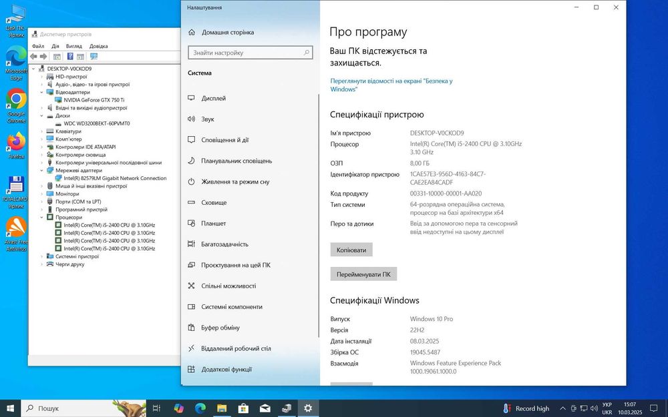Expand Монітори node
The image size is (668, 417).
click(x=41, y=194)
